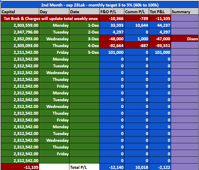This screenshot has width=199, height=170.
Task: Select capital cell 2,347,796.00
Action: point(20,32)
